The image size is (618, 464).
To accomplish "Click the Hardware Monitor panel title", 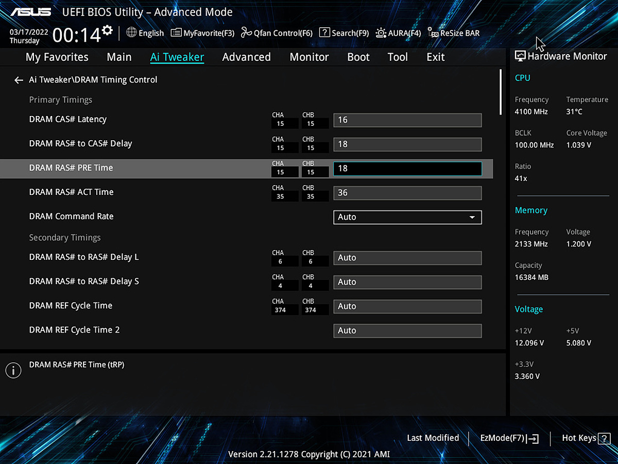I will pos(561,56).
